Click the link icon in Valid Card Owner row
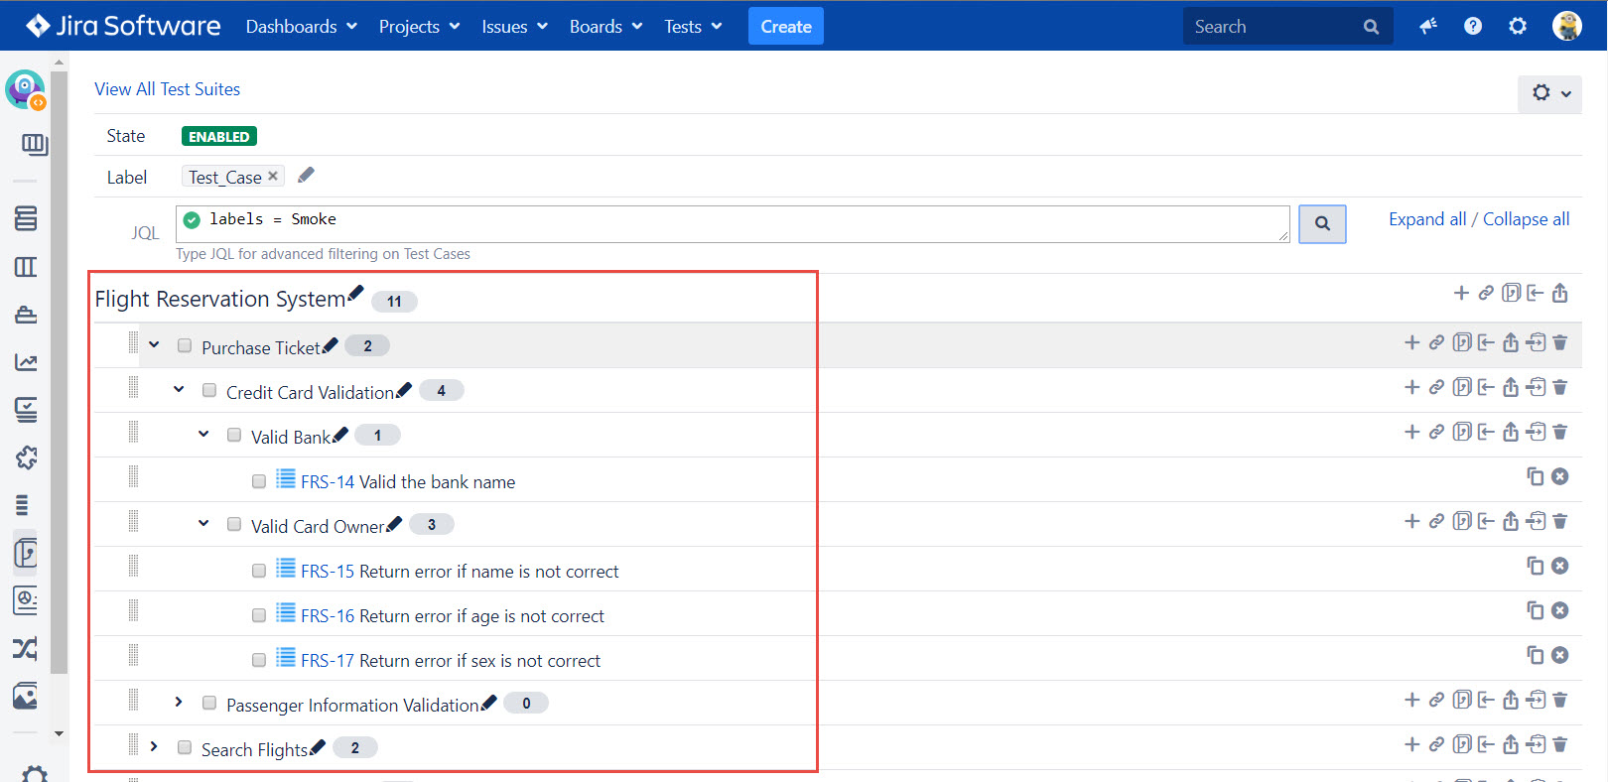 pyautogui.click(x=1436, y=521)
